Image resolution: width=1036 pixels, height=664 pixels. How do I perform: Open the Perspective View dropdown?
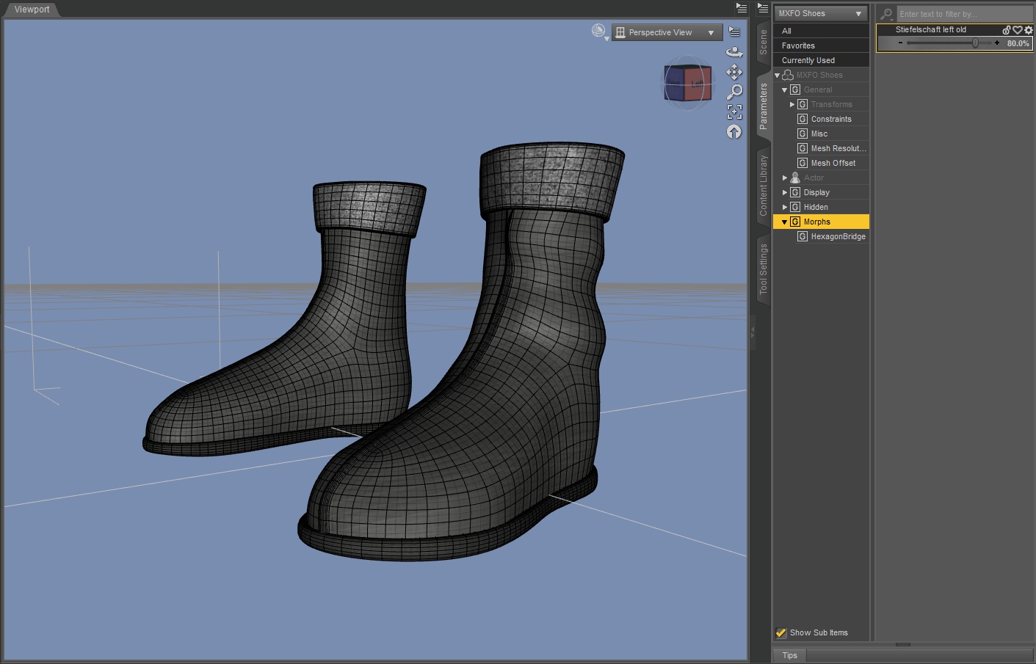tap(667, 32)
